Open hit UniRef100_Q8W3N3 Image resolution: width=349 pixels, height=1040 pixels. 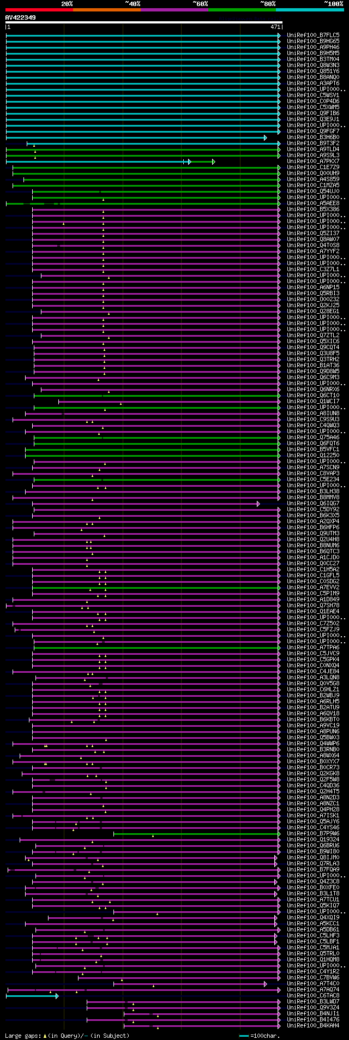coord(313,65)
